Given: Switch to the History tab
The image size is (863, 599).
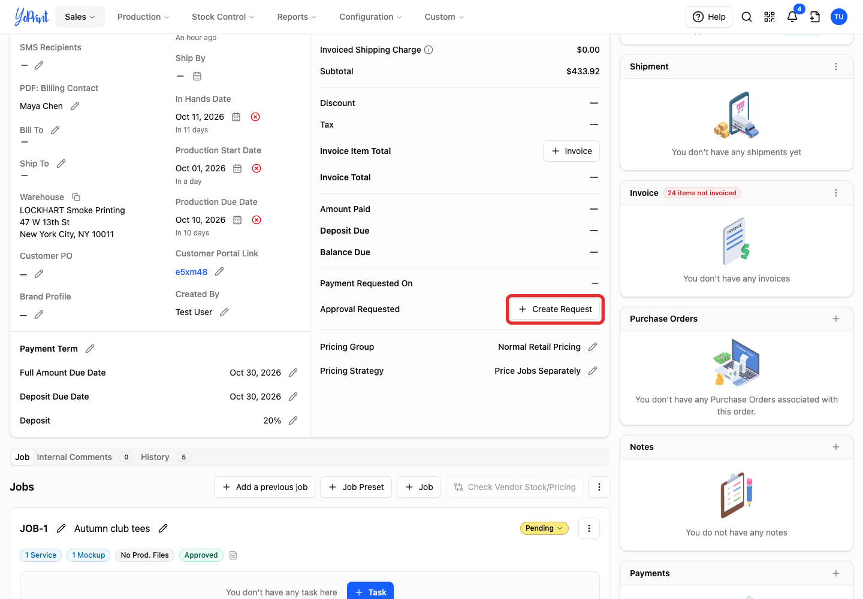Looking at the screenshot, I should (165, 457).
